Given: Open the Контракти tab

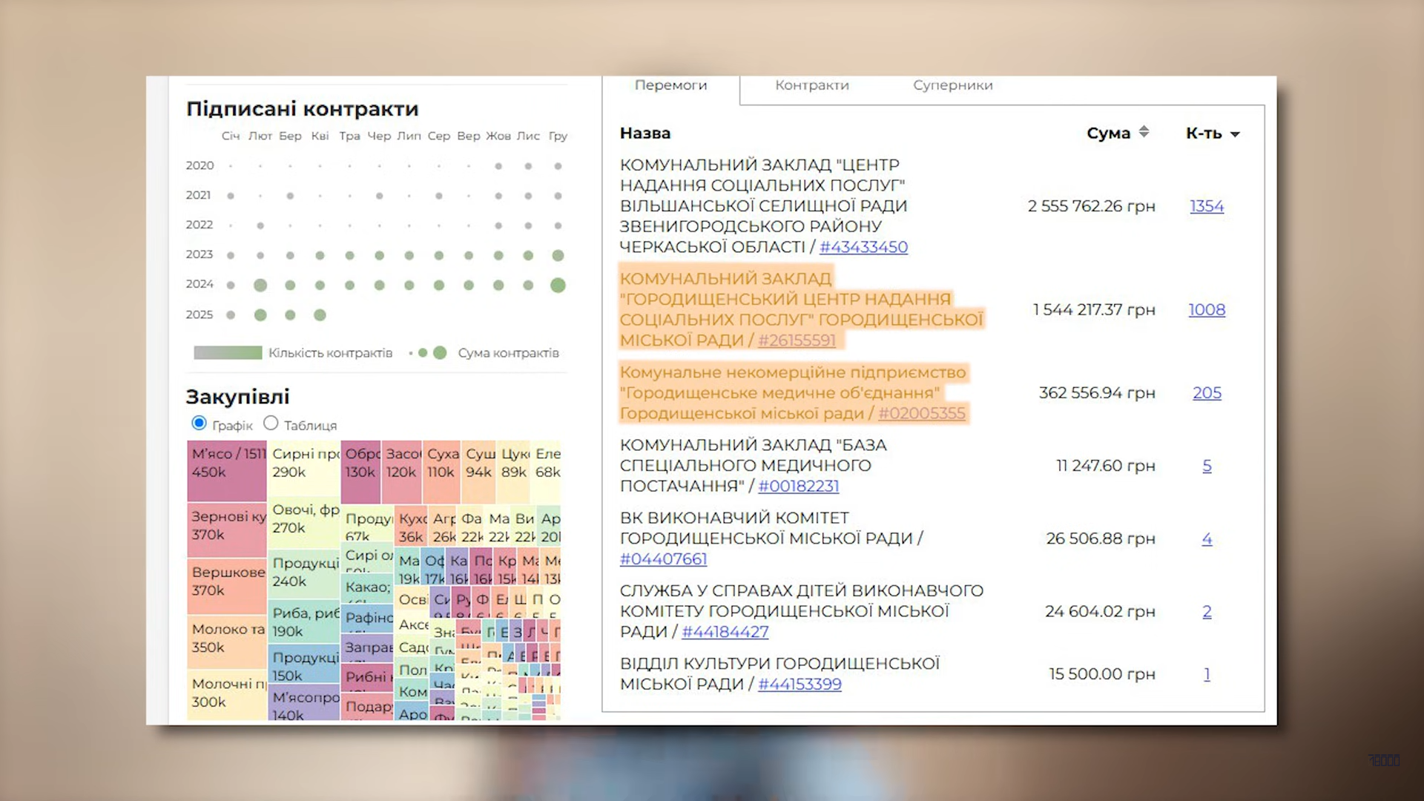Looking at the screenshot, I should 812,85.
